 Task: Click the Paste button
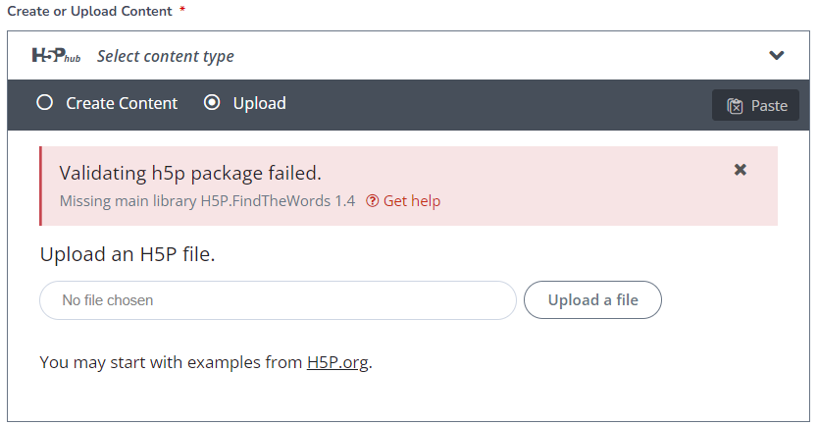pyautogui.click(x=755, y=105)
